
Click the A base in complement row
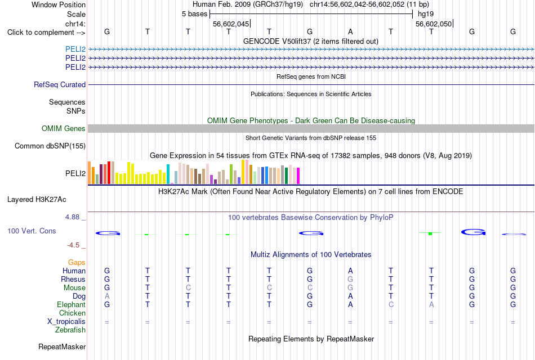pos(350,31)
